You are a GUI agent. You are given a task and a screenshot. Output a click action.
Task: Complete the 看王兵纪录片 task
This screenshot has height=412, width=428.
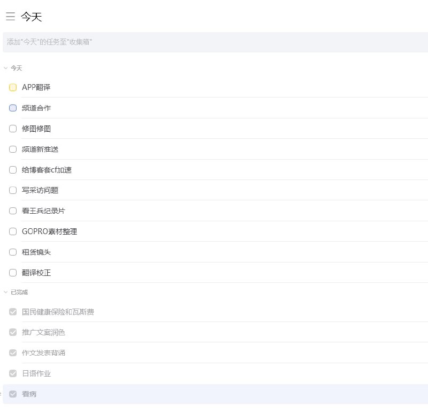click(13, 211)
